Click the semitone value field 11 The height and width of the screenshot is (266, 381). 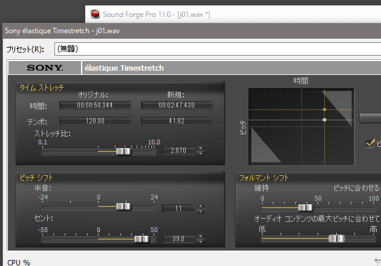pyautogui.click(x=178, y=209)
